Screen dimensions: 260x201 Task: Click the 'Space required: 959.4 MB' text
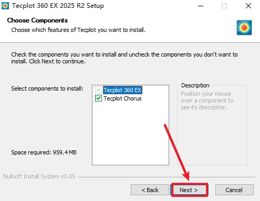[44, 152]
